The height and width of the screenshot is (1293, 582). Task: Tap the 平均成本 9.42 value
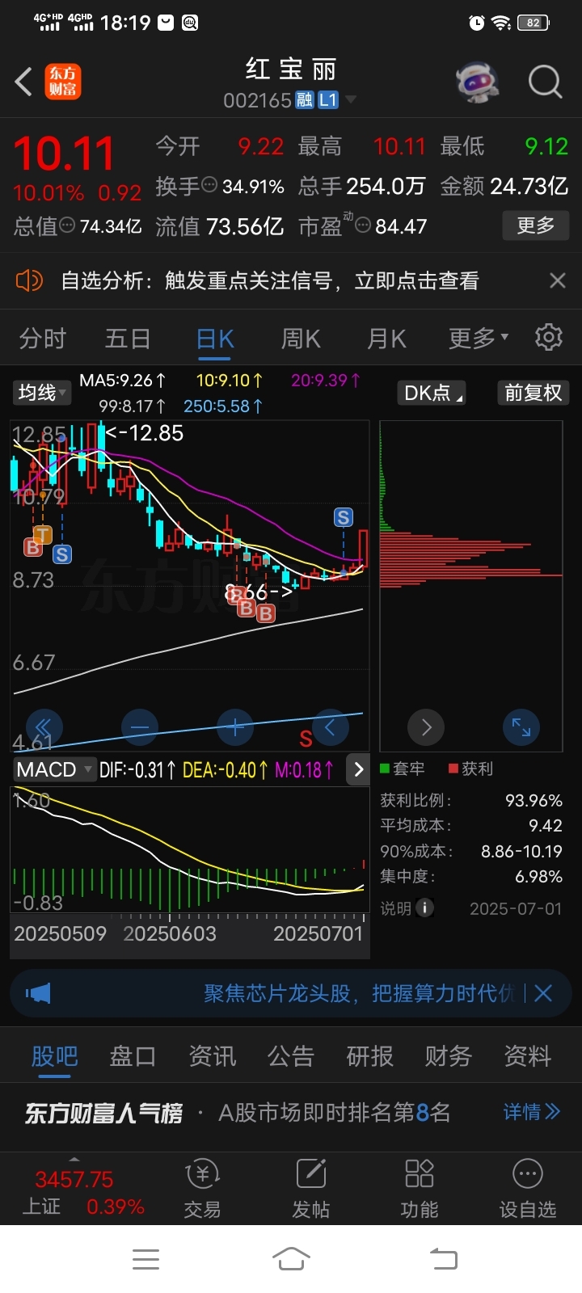tap(546, 825)
